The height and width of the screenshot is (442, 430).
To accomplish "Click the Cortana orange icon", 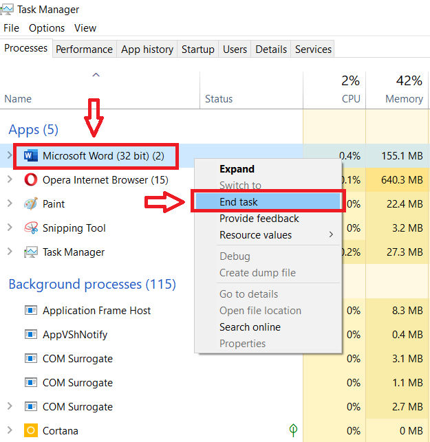I will click(x=31, y=430).
